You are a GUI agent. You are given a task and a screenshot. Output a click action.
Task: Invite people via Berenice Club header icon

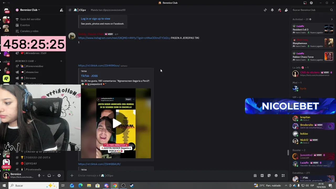(61, 10)
